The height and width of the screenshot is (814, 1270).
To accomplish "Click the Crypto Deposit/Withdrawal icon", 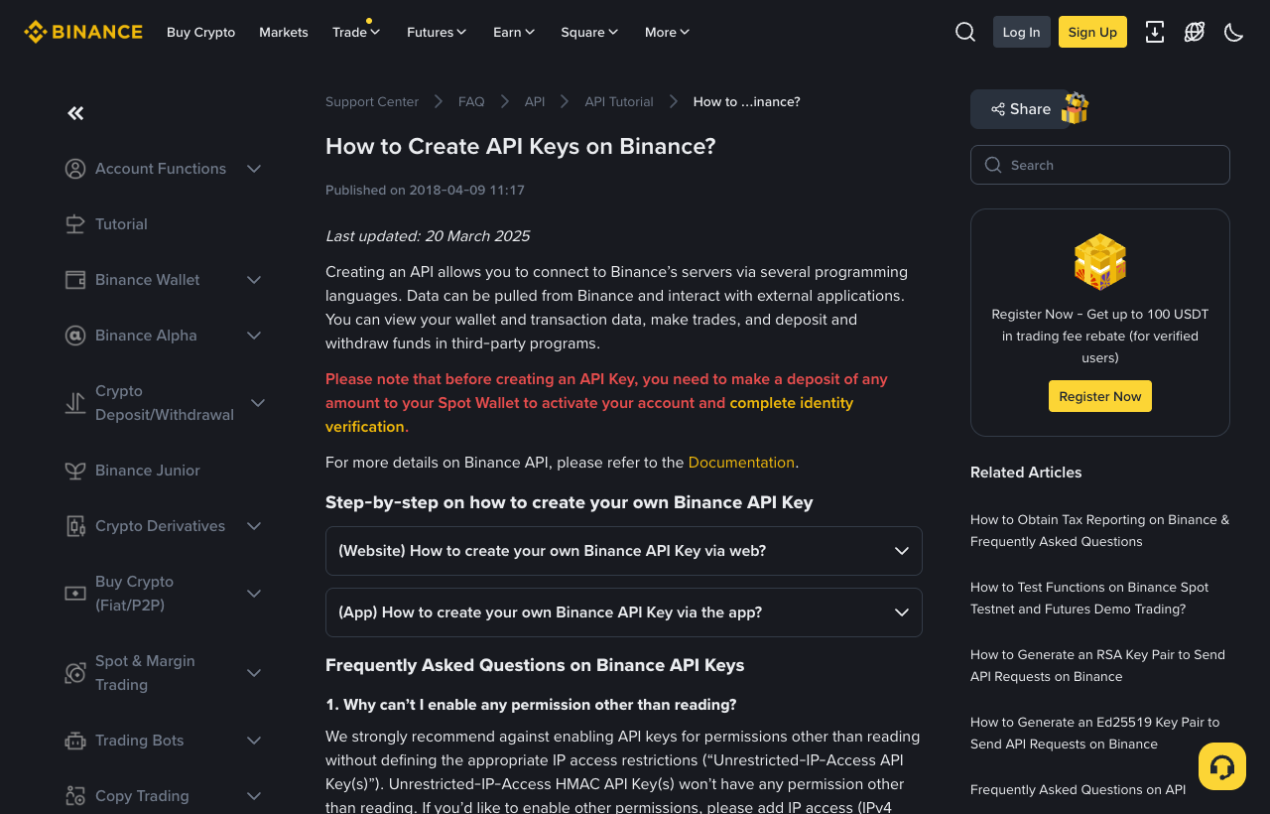I will [x=75, y=403].
